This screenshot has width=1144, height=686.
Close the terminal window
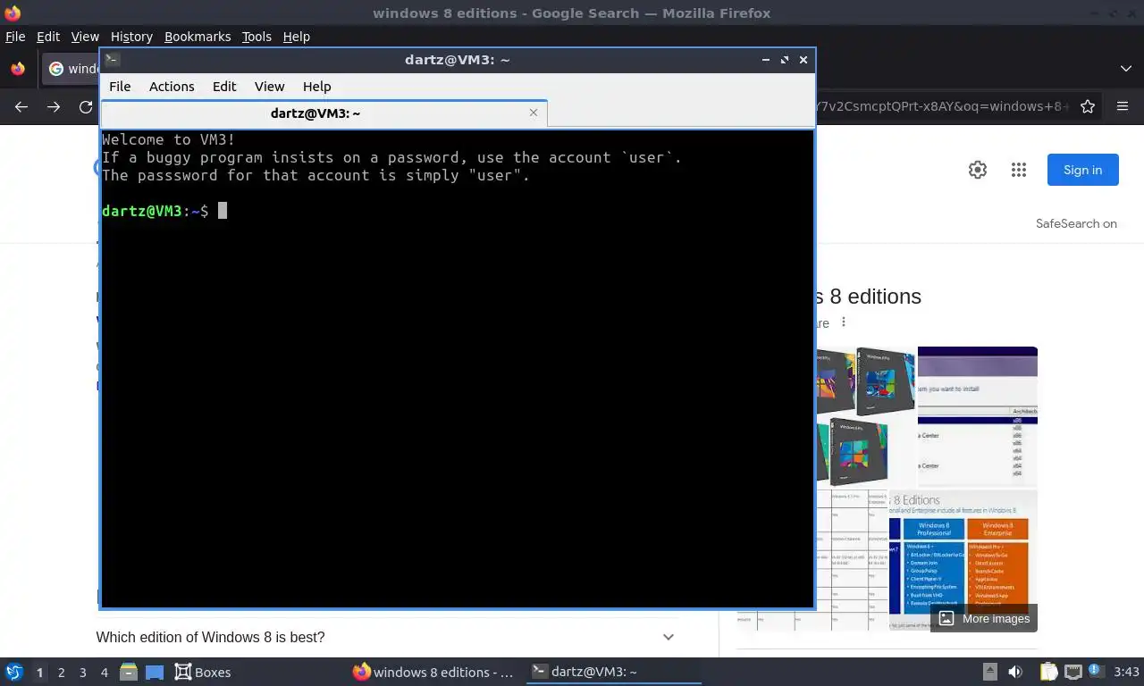tap(803, 60)
